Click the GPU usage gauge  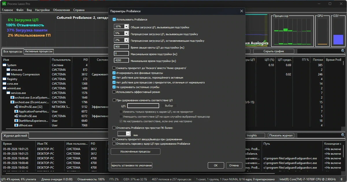point(322,30)
